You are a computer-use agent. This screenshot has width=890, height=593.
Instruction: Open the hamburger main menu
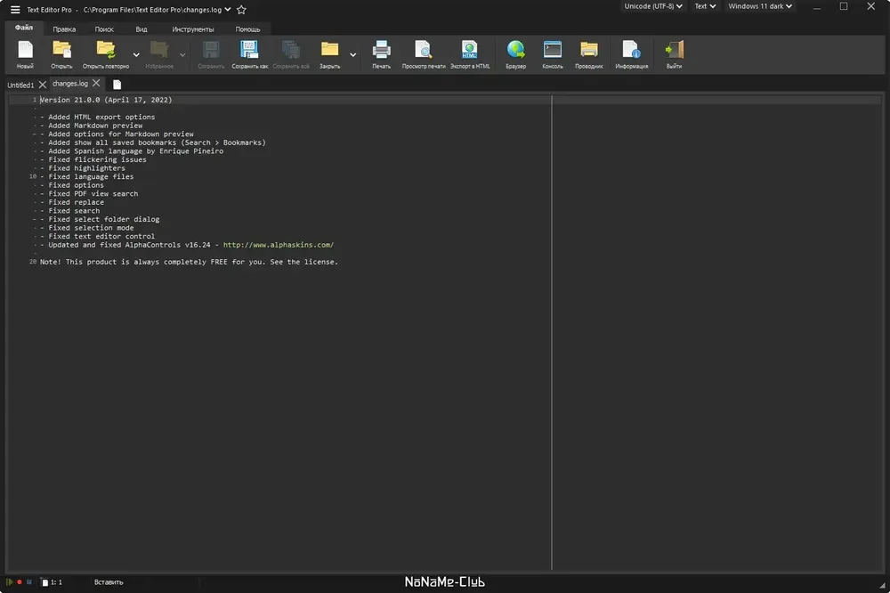pyautogui.click(x=15, y=10)
